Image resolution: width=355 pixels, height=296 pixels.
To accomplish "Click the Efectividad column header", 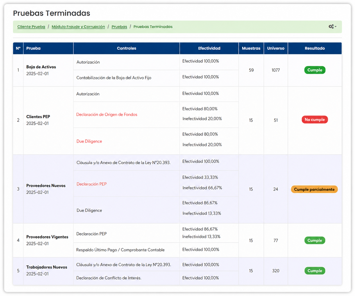I will [209, 48].
